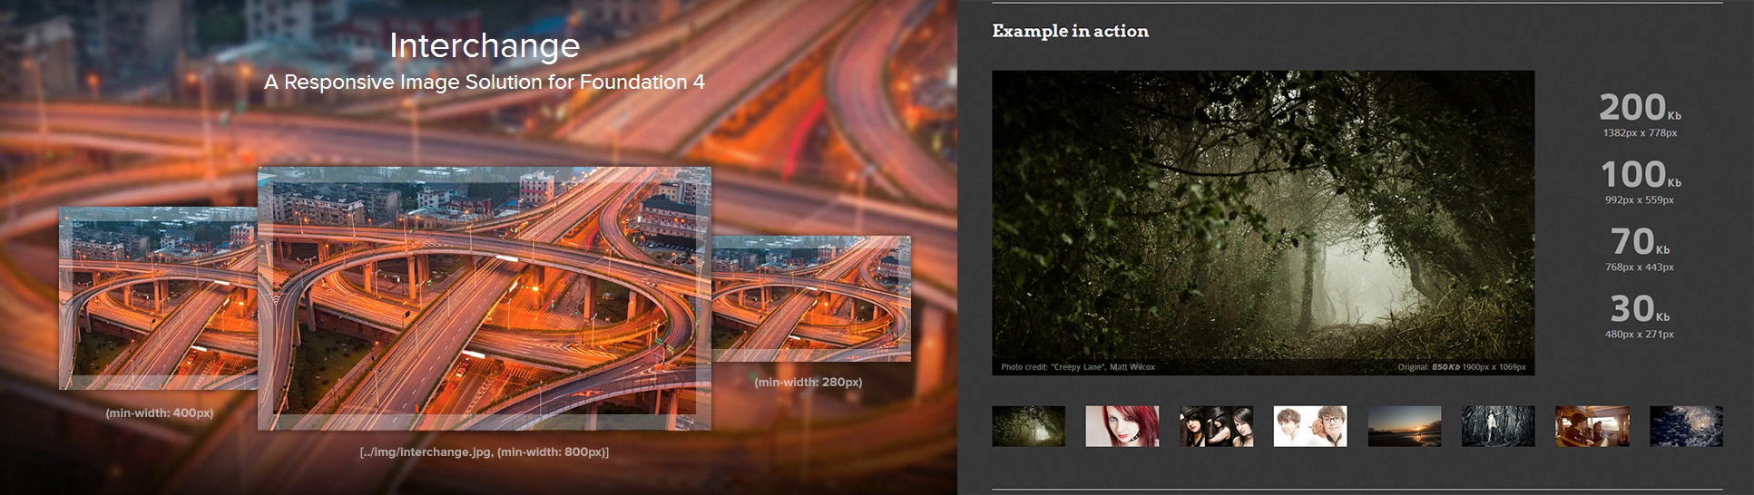Choose the black-and-white women in hats thumbnail

pos(1216,426)
